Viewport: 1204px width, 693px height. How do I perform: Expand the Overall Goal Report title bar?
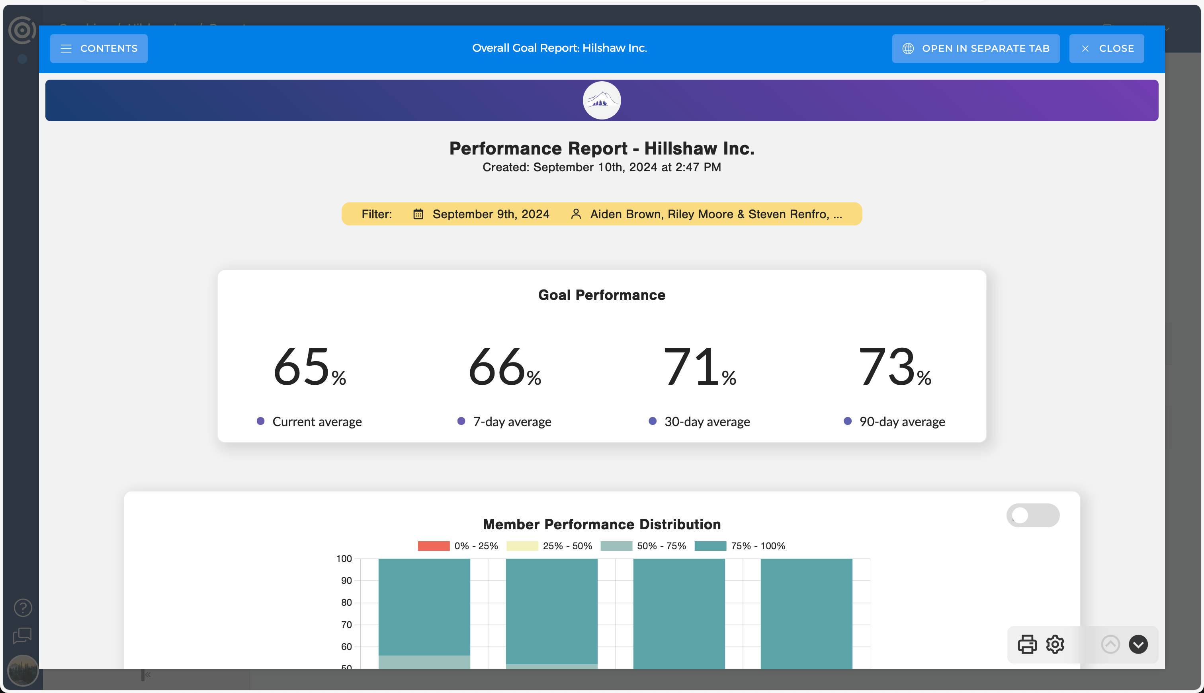(98, 48)
